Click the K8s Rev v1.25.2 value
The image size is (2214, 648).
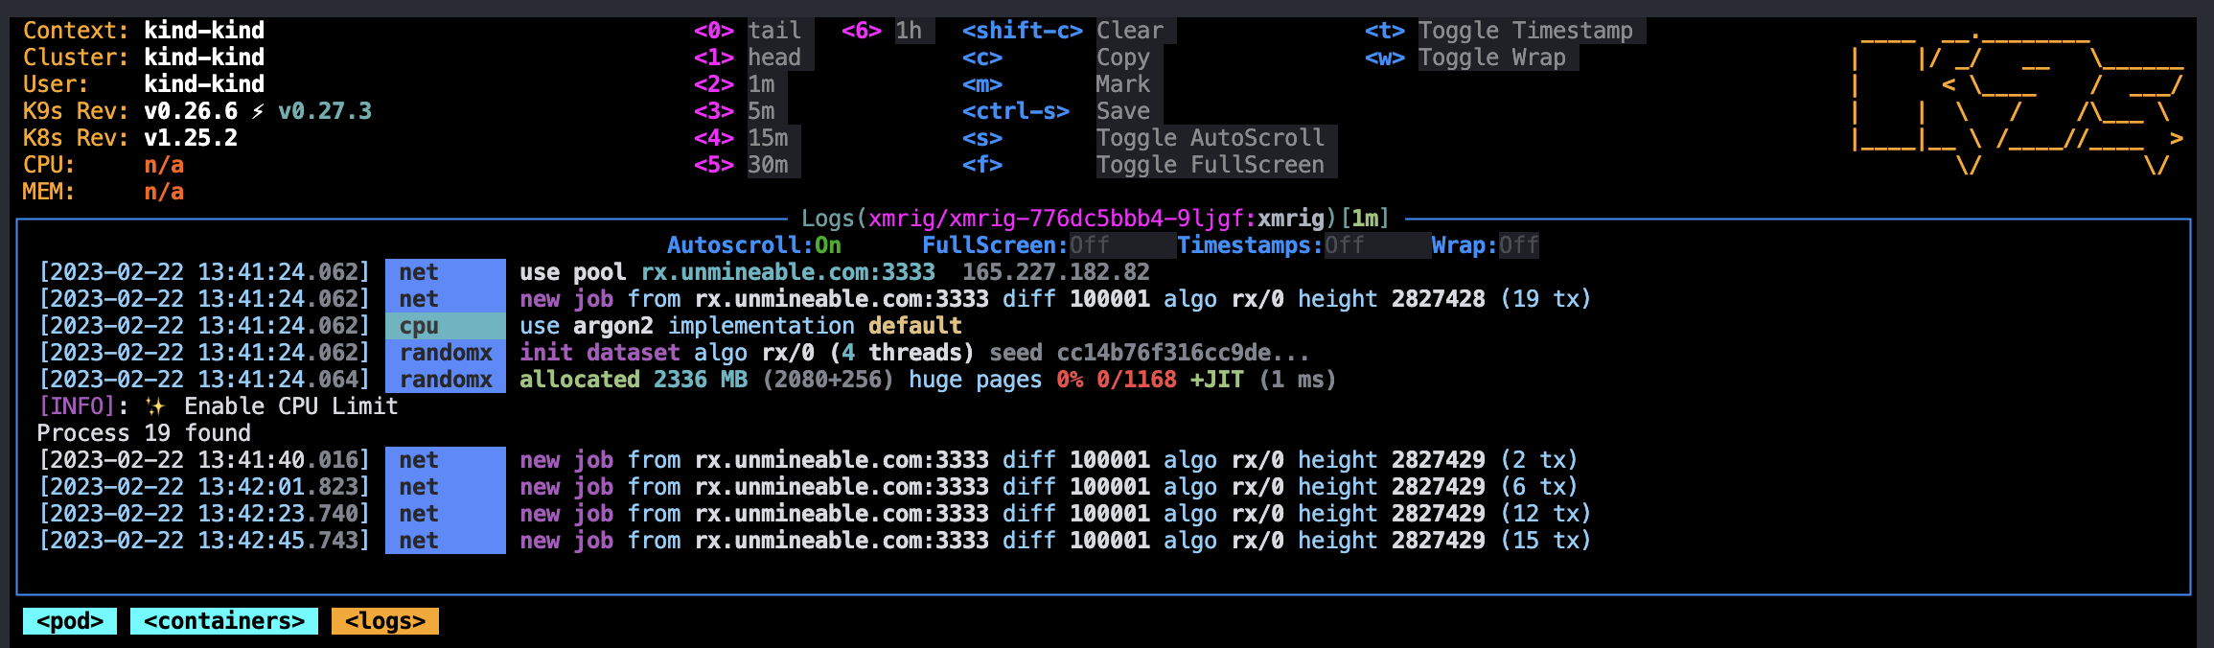tap(191, 138)
